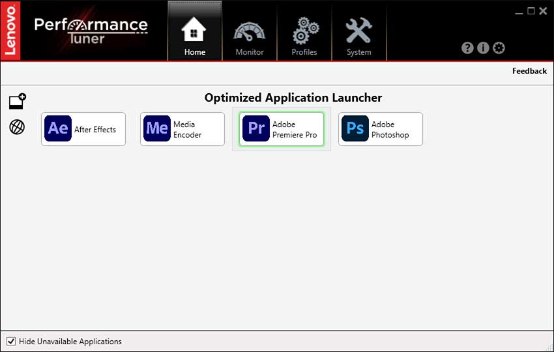Open the Profiles tab
The height and width of the screenshot is (352, 554).
coord(304,31)
